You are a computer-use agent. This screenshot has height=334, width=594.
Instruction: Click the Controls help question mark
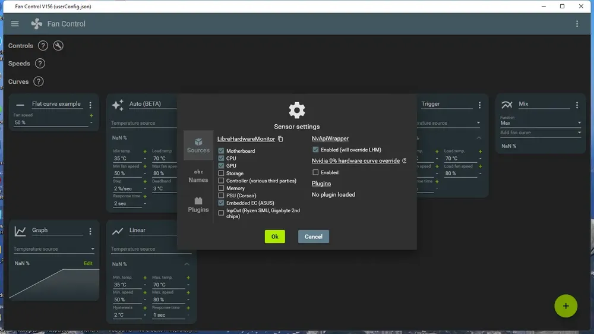tap(43, 46)
